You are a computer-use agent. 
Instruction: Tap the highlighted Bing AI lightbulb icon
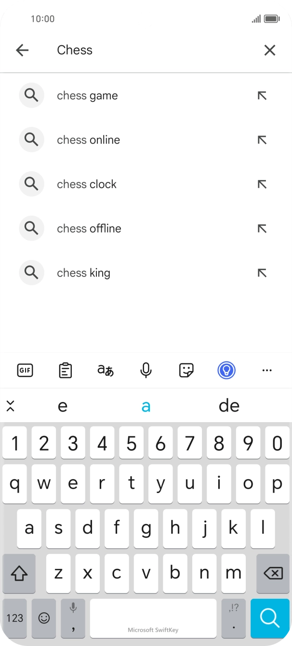tap(226, 370)
